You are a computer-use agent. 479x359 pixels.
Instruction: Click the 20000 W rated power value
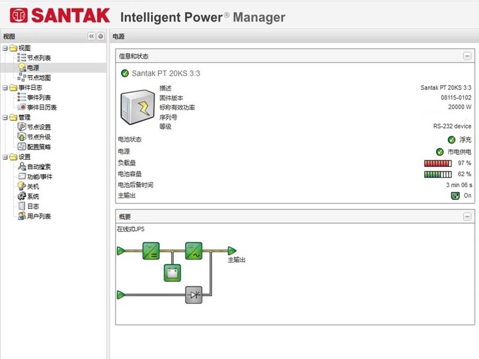[459, 107]
